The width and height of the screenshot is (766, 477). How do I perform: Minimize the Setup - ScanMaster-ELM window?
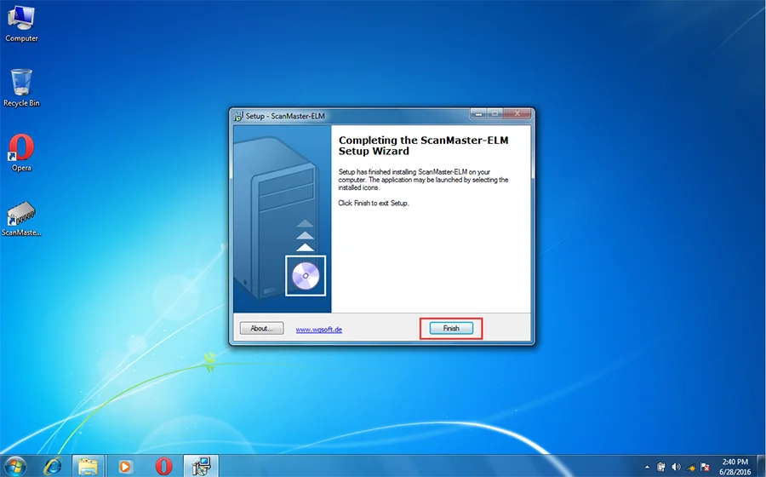[x=478, y=114]
